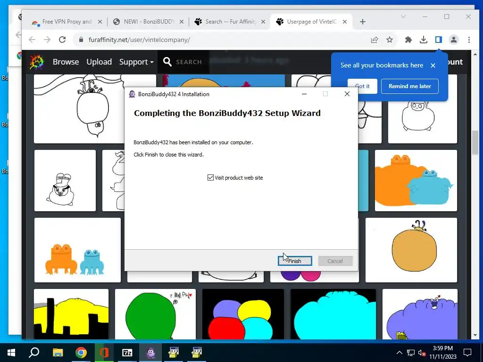Click the BonziBuddy taskbar icon
Image resolution: width=483 pixels, height=362 pixels.
click(150, 353)
